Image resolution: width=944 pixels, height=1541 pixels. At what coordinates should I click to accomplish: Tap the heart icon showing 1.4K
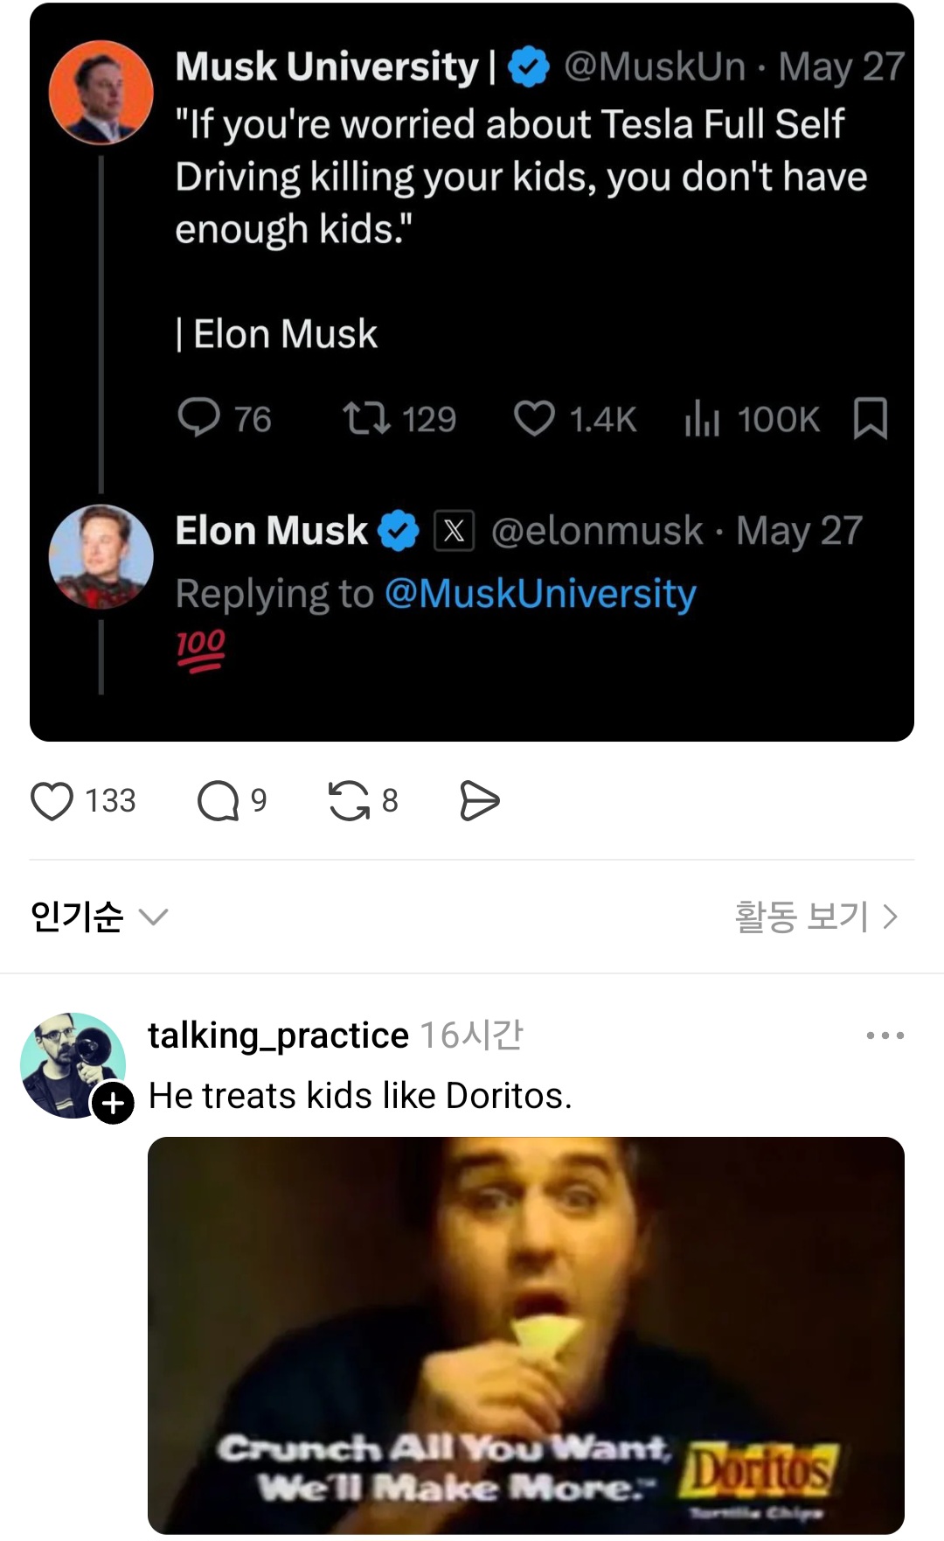(534, 418)
